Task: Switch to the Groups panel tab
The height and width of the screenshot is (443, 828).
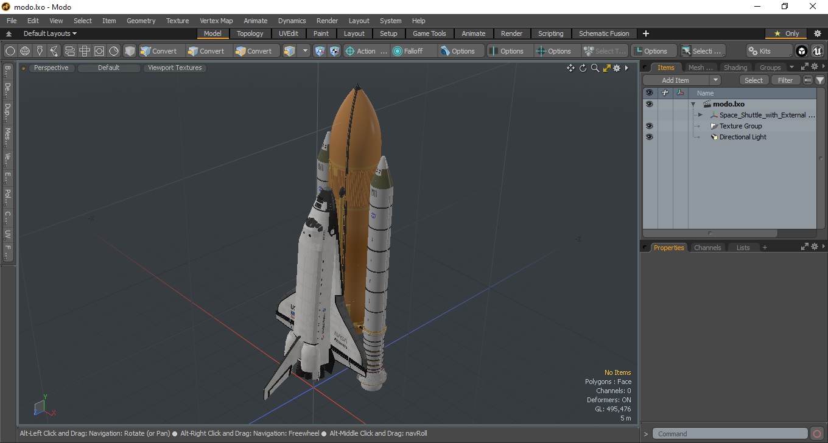Action: (x=770, y=68)
